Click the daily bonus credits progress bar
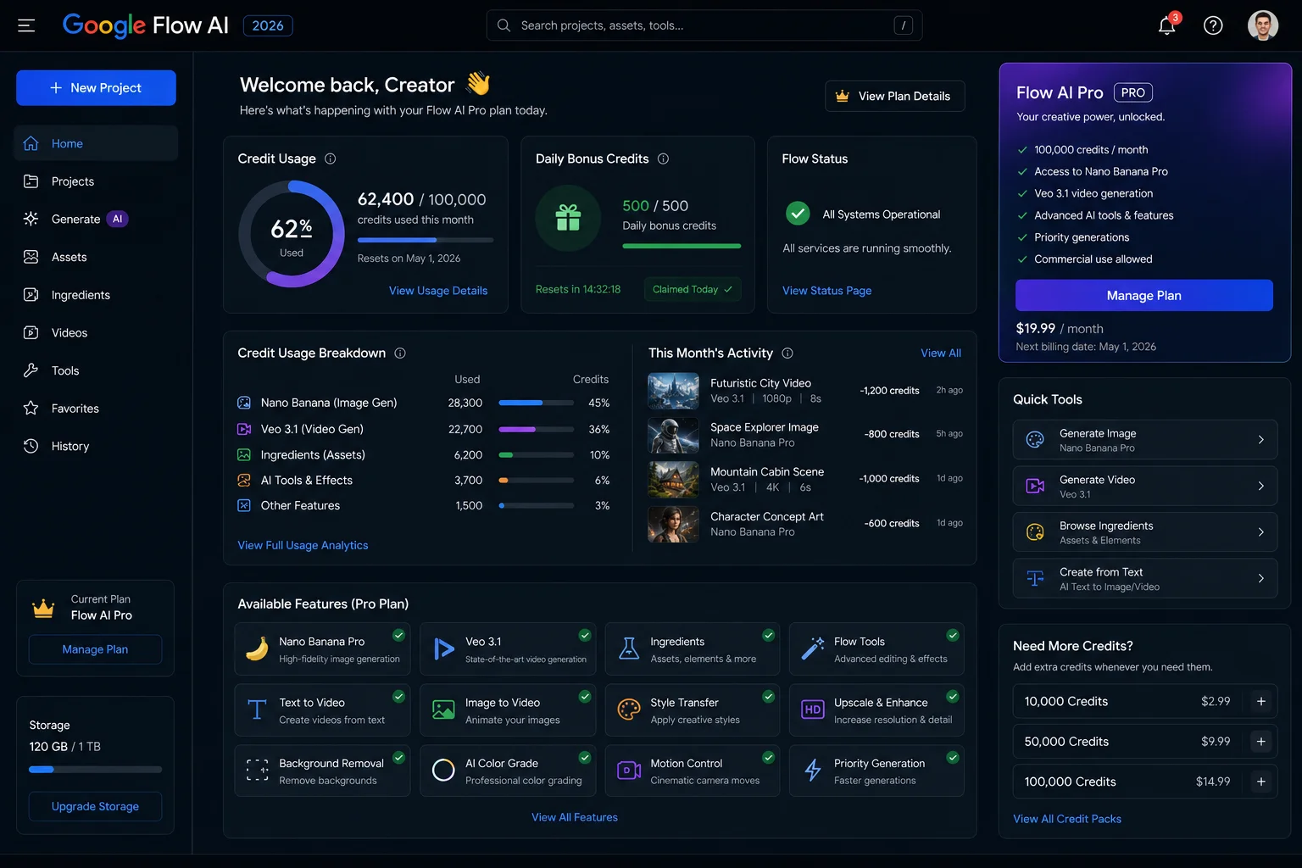Image resolution: width=1302 pixels, height=868 pixels. 682,246
